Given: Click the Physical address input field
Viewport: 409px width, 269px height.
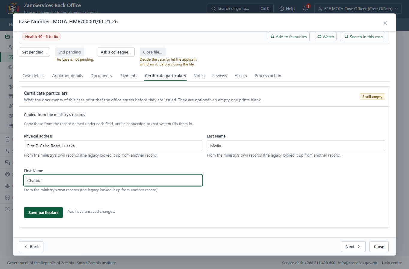Looking at the screenshot, I should pyautogui.click(x=113, y=146).
